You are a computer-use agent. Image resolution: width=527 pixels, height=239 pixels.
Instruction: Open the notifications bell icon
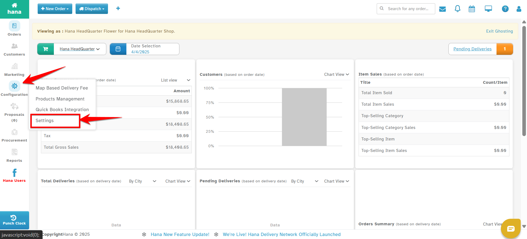[x=457, y=9]
